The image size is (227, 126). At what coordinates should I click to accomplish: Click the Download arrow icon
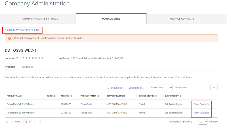click(108, 88)
